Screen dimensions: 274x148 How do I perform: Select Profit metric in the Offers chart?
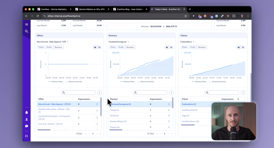[x=49, y=47]
